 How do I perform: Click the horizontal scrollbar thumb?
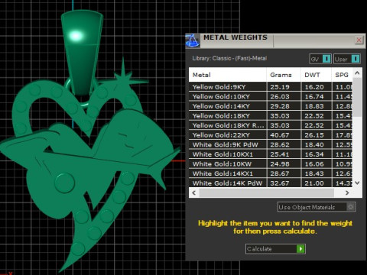266,192
